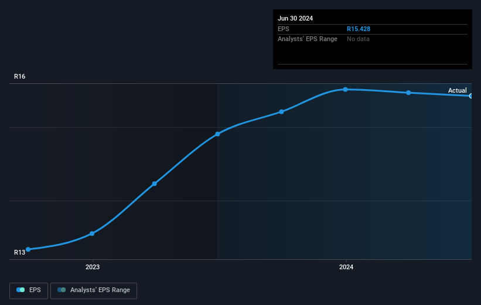This screenshot has height=305, width=481.
Task: Select the last data point under Actual label
Action: tap(471, 96)
